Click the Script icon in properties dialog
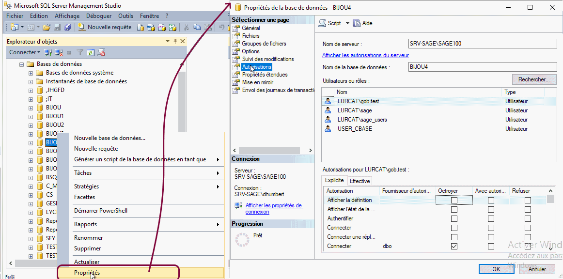Image resolution: width=563 pixels, height=279 pixels. pyautogui.click(x=330, y=23)
